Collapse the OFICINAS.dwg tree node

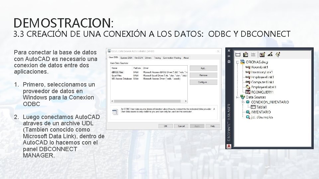(237, 62)
